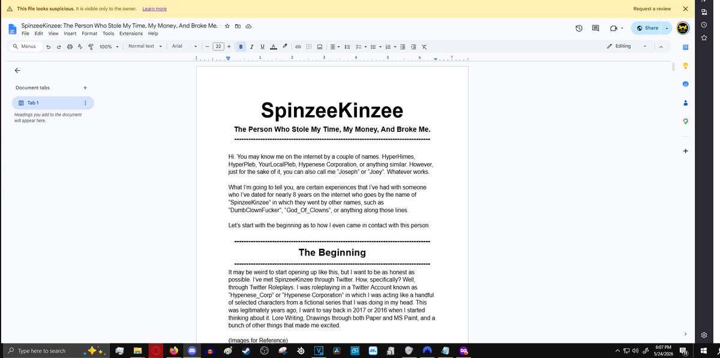Open the Normal text style dropdown
Screen dimensions: 720x358
click(145, 46)
